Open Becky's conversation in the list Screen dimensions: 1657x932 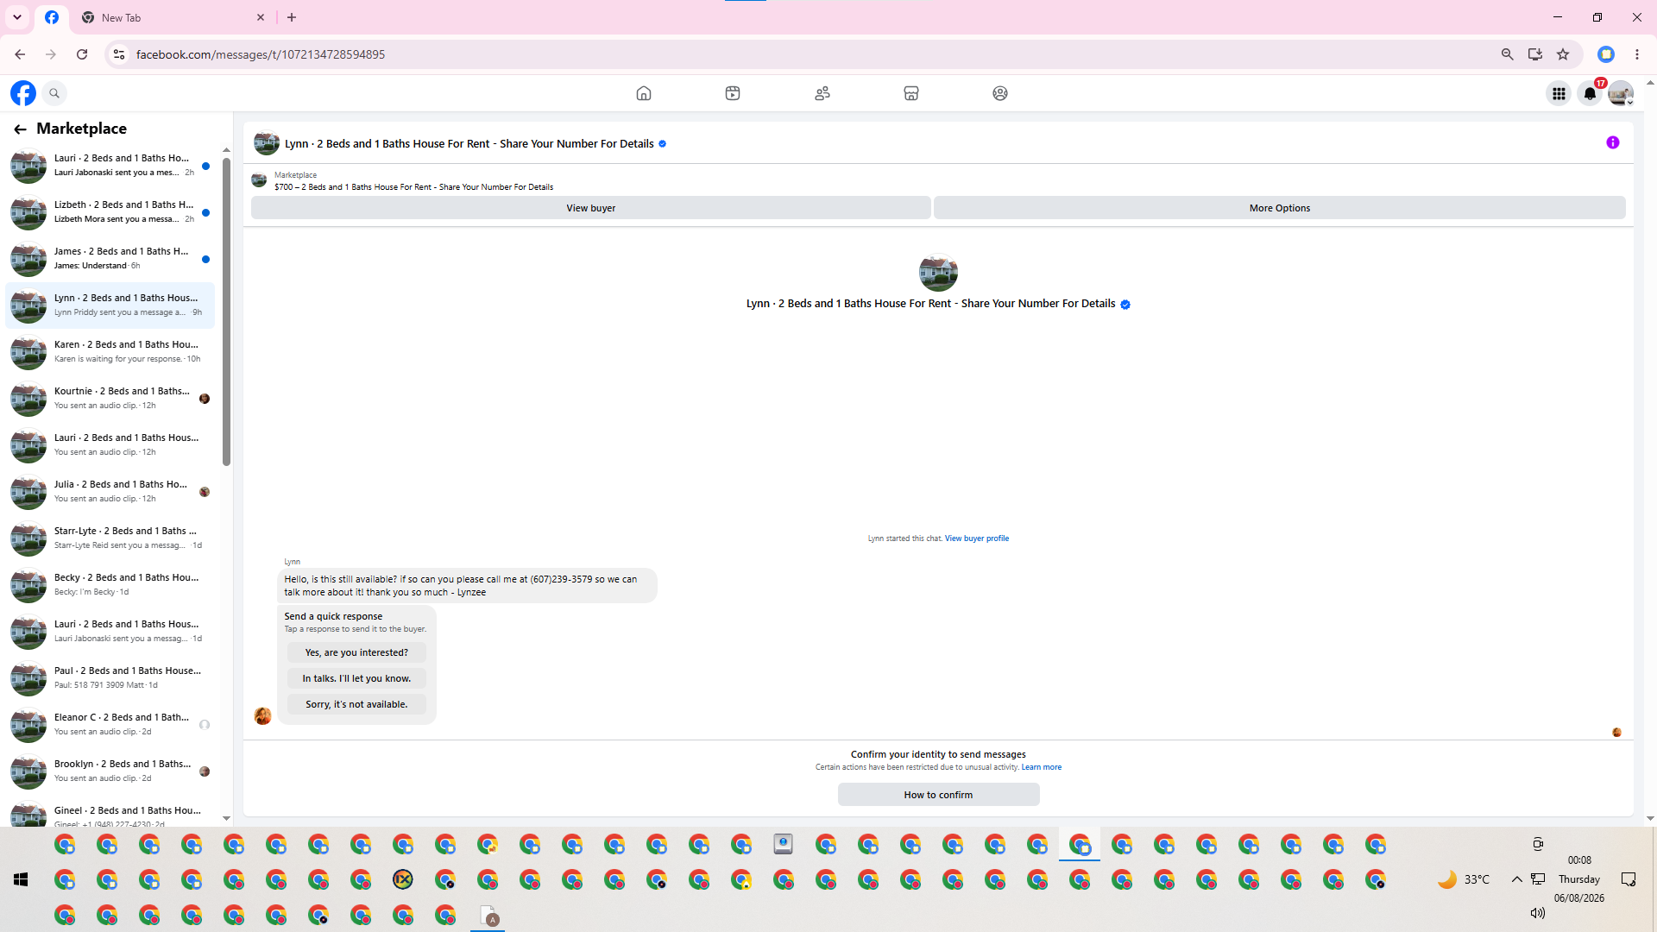coord(110,585)
